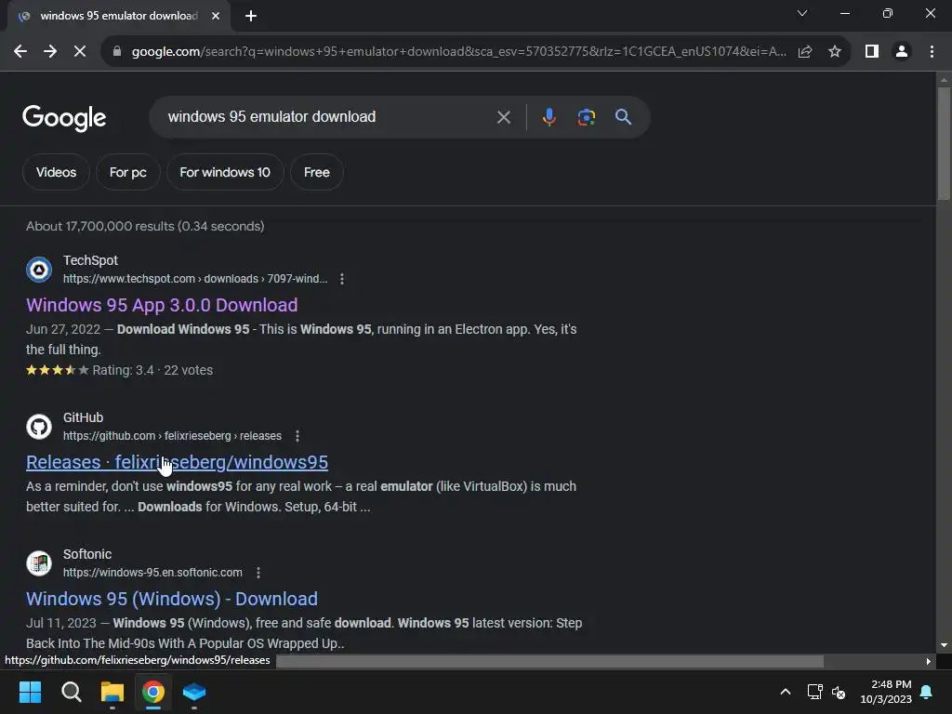952x714 pixels.
Task: Go to Google homepage logo
Action: pos(64,118)
